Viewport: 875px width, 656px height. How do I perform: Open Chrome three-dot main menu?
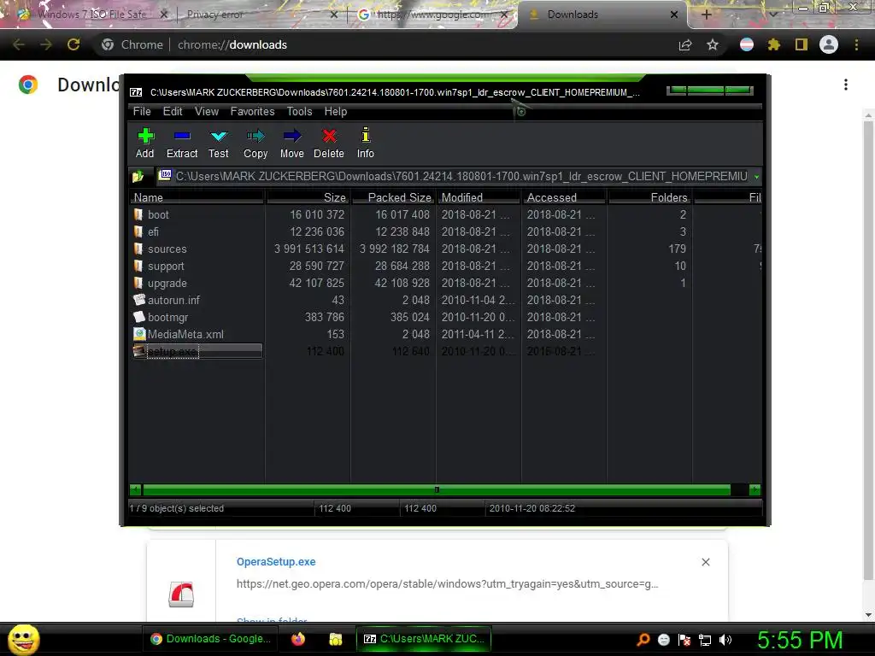(856, 44)
